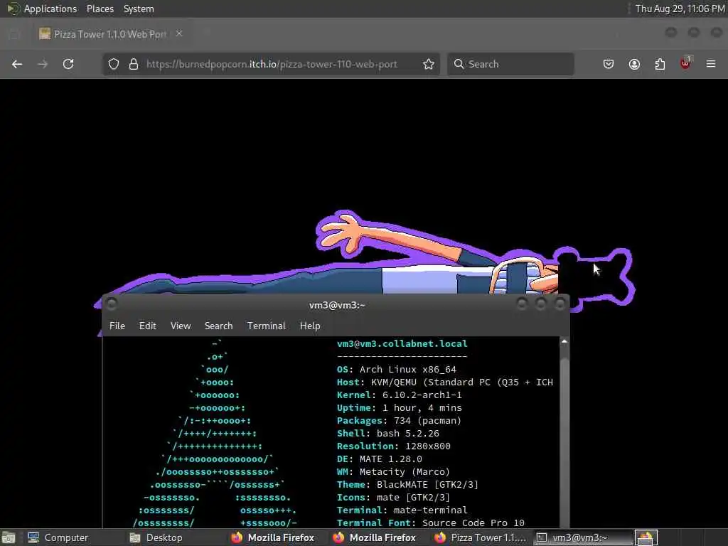This screenshot has width=728, height=546.
Task: Open terminal View menu
Action: click(x=181, y=326)
